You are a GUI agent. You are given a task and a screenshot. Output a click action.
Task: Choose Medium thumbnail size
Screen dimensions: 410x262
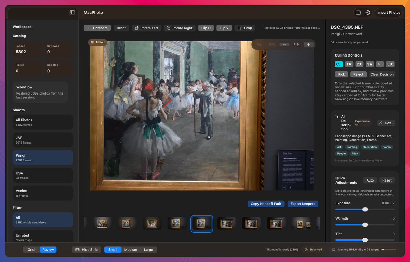pyautogui.click(x=131, y=250)
